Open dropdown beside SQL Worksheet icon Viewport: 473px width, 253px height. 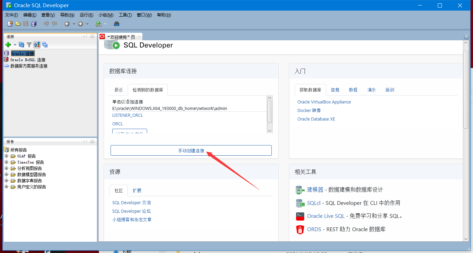click(105, 24)
